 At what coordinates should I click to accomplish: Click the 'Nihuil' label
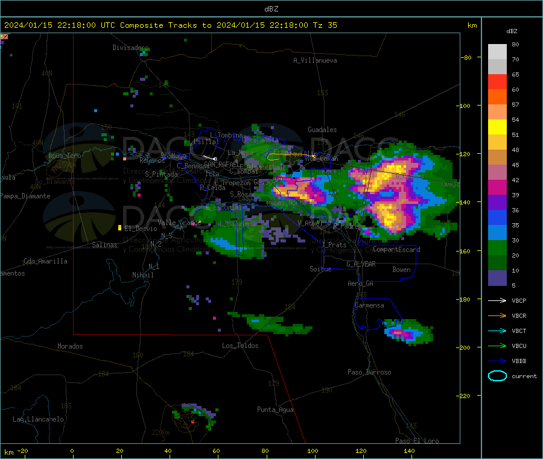[142, 275]
